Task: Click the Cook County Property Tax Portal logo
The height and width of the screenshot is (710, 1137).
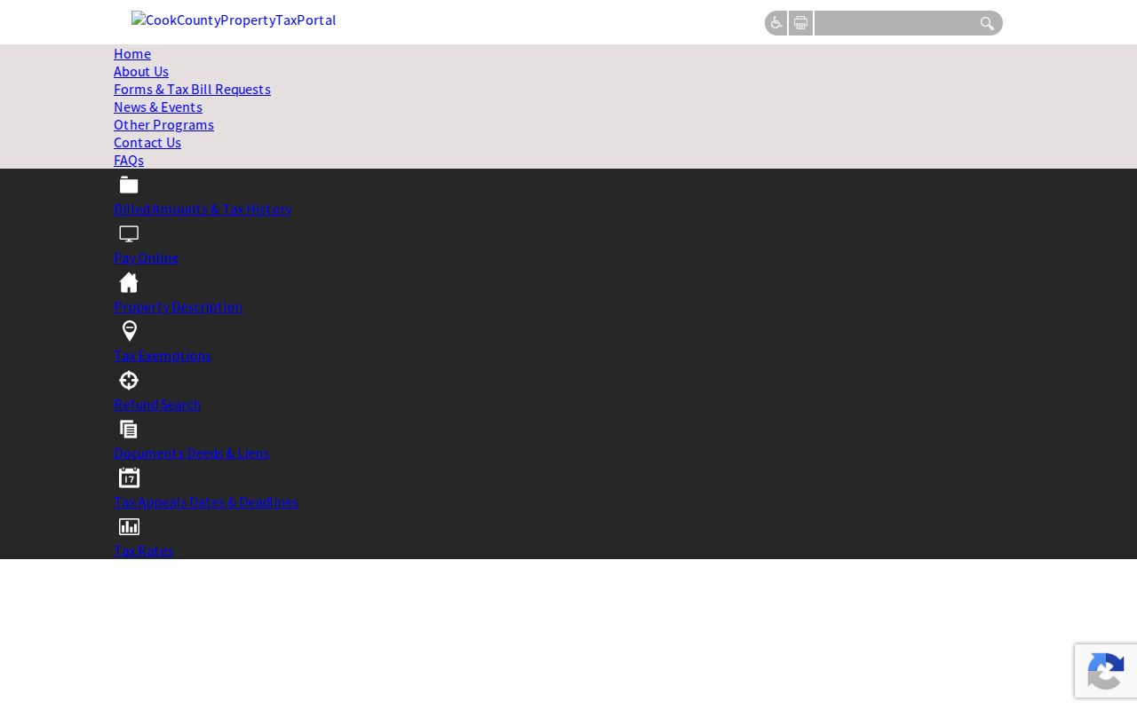Action: (x=234, y=20)
